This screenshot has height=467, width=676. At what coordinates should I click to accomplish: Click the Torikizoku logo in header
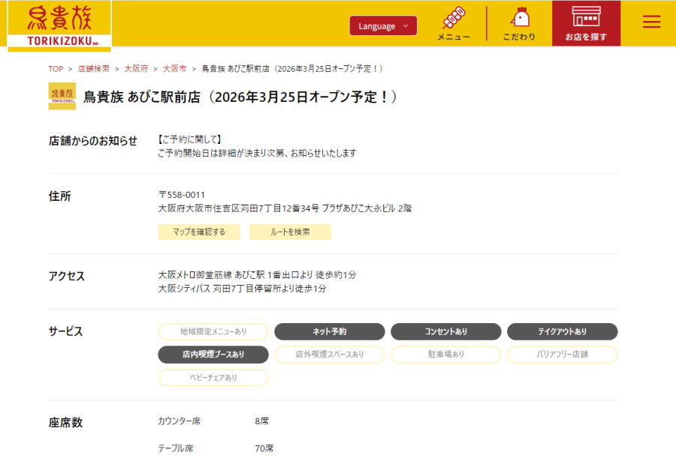pyautogui.click(x=59, y=25)
